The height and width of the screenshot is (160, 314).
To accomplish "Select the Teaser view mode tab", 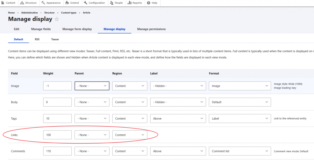I will 55,39.
